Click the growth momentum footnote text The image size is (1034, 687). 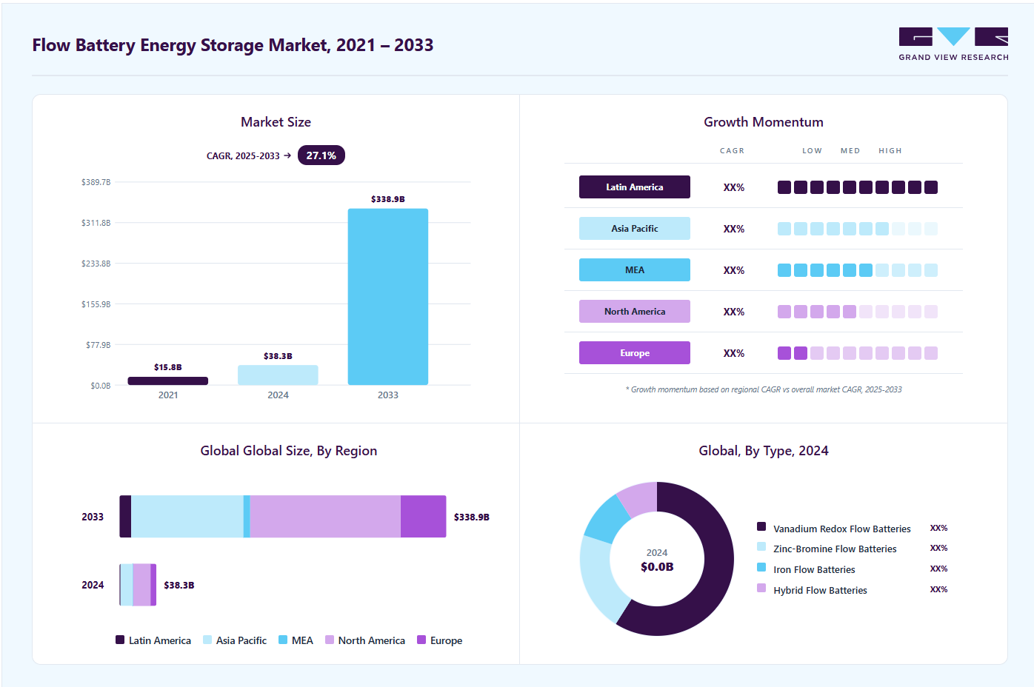coord(764,389)
